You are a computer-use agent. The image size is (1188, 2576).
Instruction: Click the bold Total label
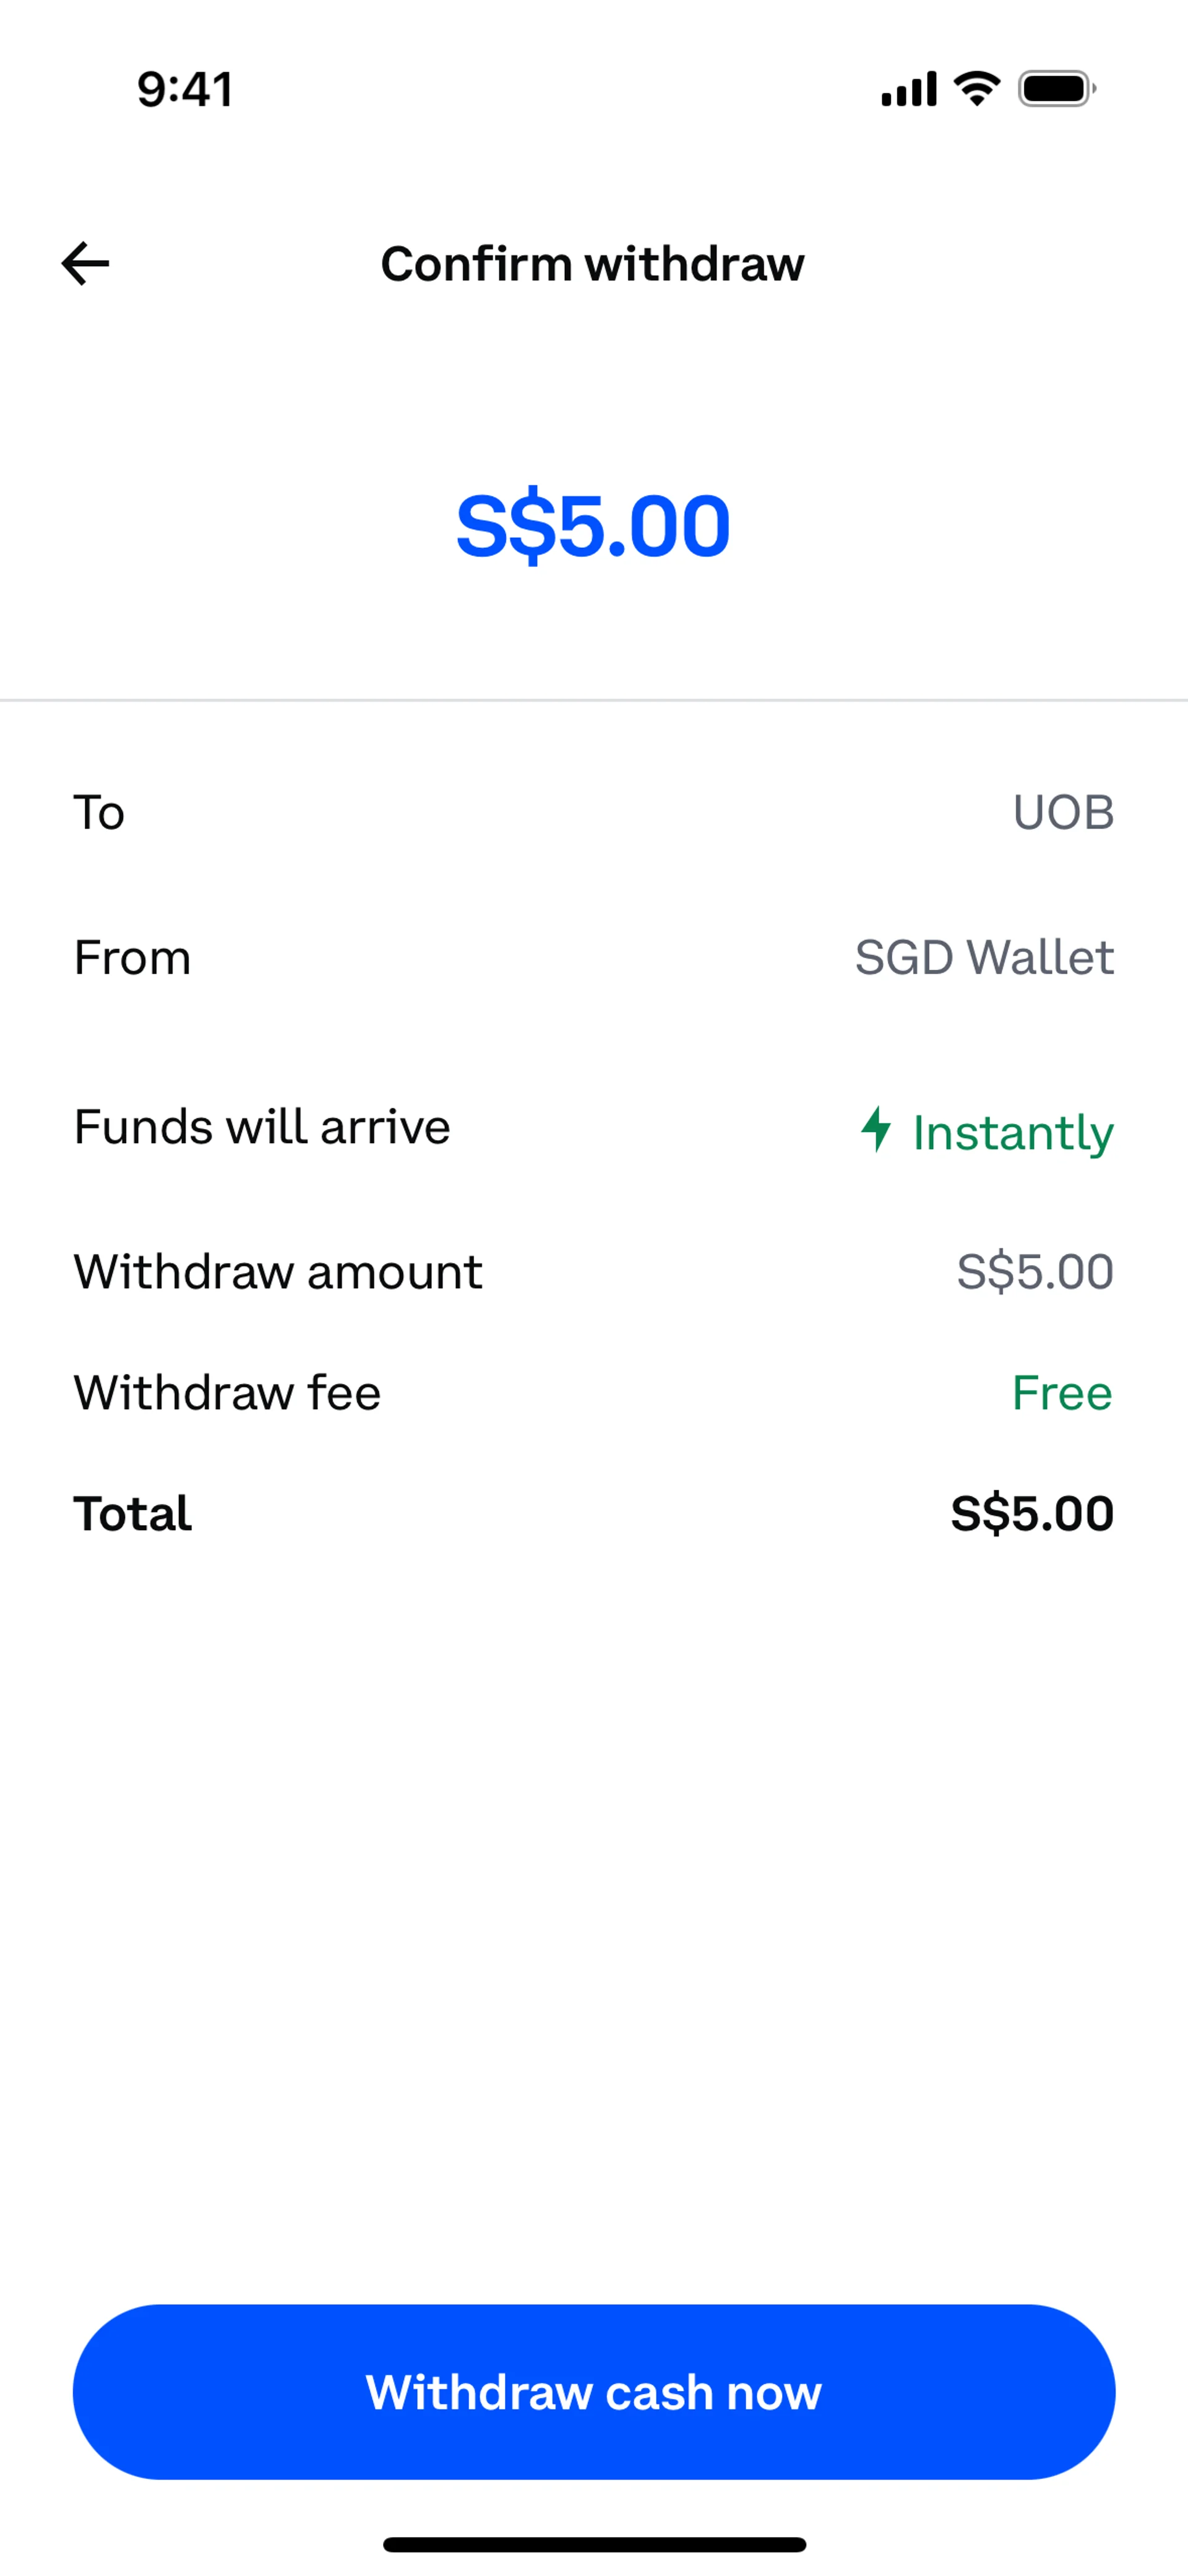[132, 1513]
